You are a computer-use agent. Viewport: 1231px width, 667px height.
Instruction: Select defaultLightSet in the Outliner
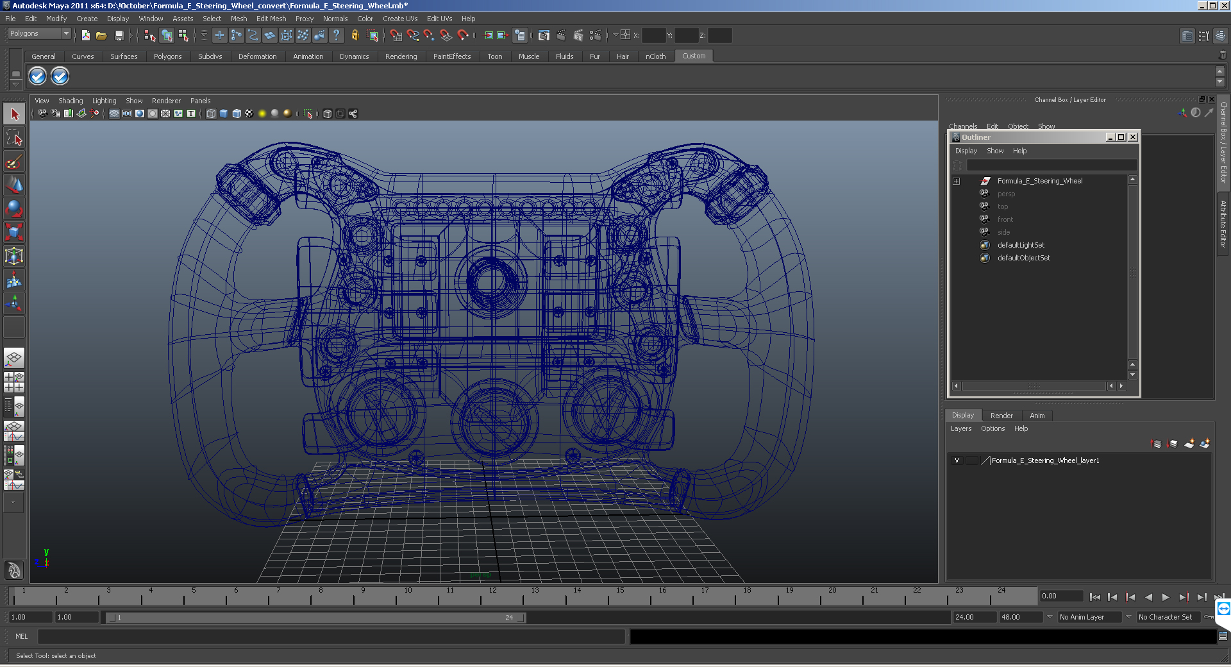click(1021, 245)
